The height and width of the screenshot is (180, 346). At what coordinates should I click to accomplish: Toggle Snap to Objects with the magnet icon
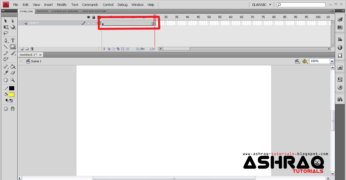coord(12,109)
